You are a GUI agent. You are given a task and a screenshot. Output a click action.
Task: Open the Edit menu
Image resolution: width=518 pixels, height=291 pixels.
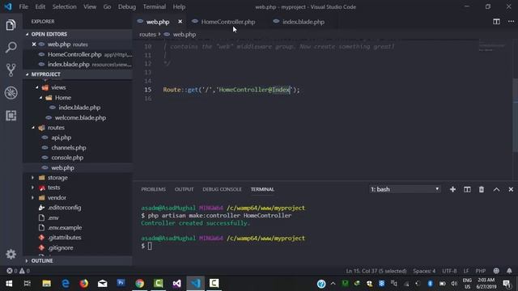pos(40,6)
